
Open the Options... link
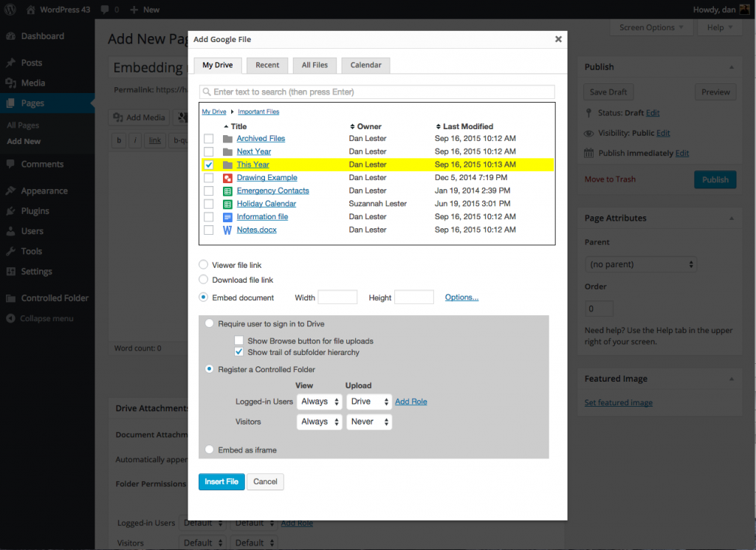pyautogui.click(x=461, y=298)
